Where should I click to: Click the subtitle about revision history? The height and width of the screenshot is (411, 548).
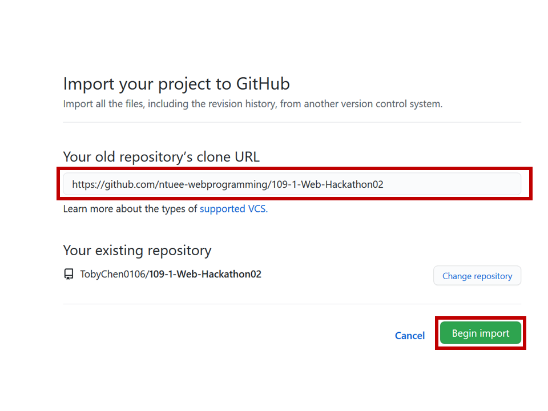pyautogui.click(x=252, y=104)
